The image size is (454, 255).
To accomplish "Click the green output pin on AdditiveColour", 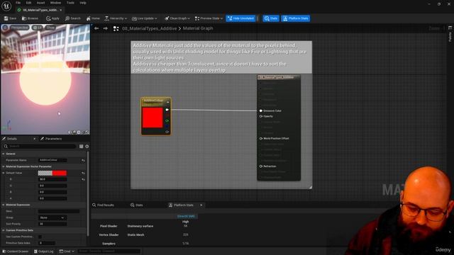I will [x=167, y=121].
